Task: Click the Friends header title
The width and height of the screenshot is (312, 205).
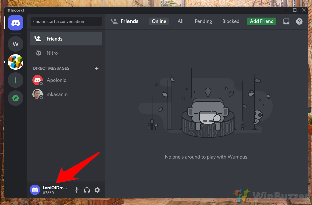Action: tap(130, 21)
